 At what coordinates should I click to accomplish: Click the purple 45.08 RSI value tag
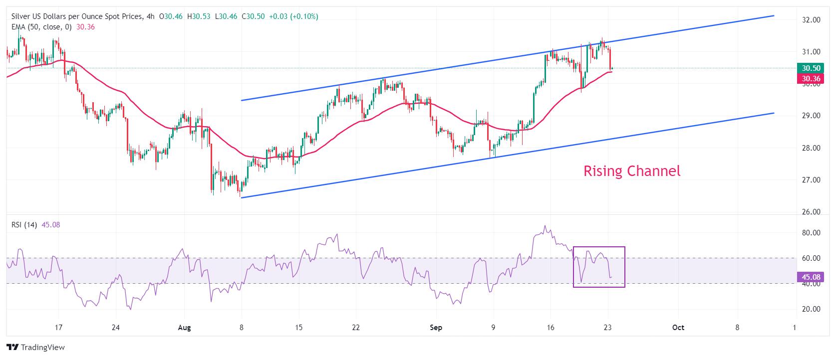[809, 277]
